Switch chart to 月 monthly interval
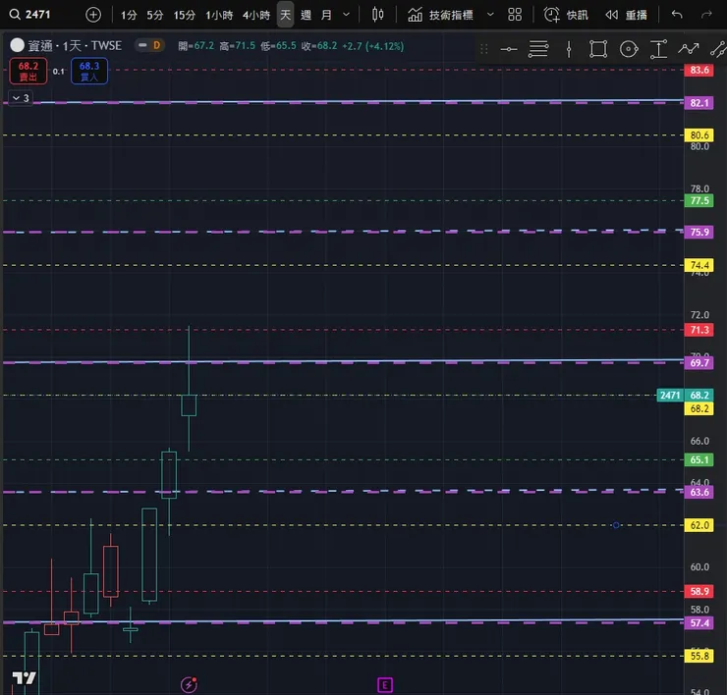Screen dimensions: 727x695 [326, 15]
